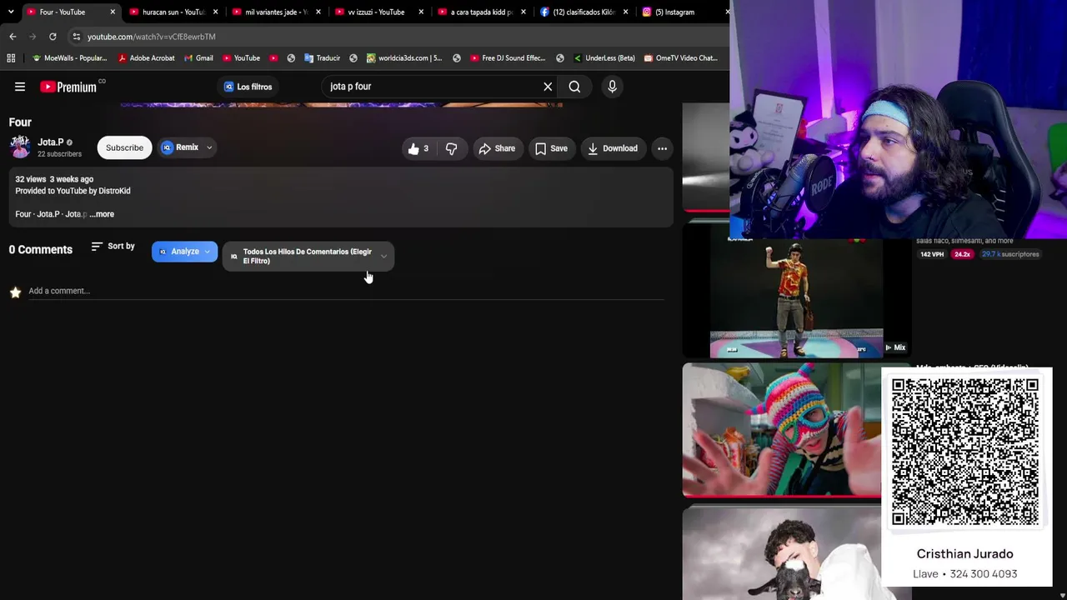
Task: Close the 'vv izzuzi' tab
Action: point(421,12)
